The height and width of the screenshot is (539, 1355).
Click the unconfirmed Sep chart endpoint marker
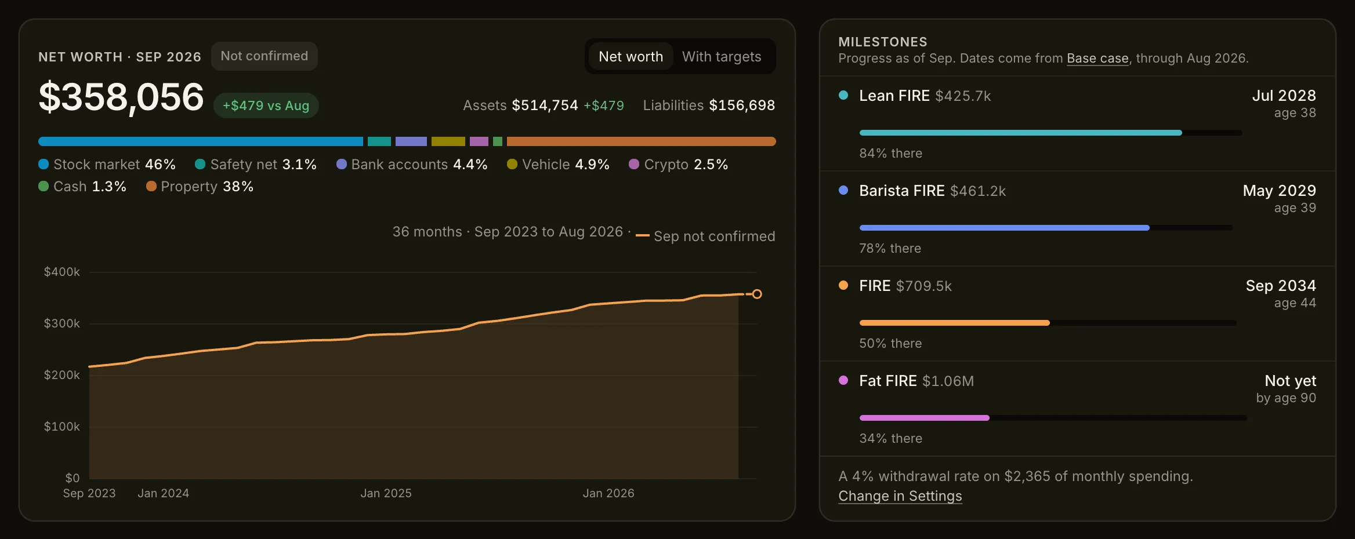[x=757, y=294]
